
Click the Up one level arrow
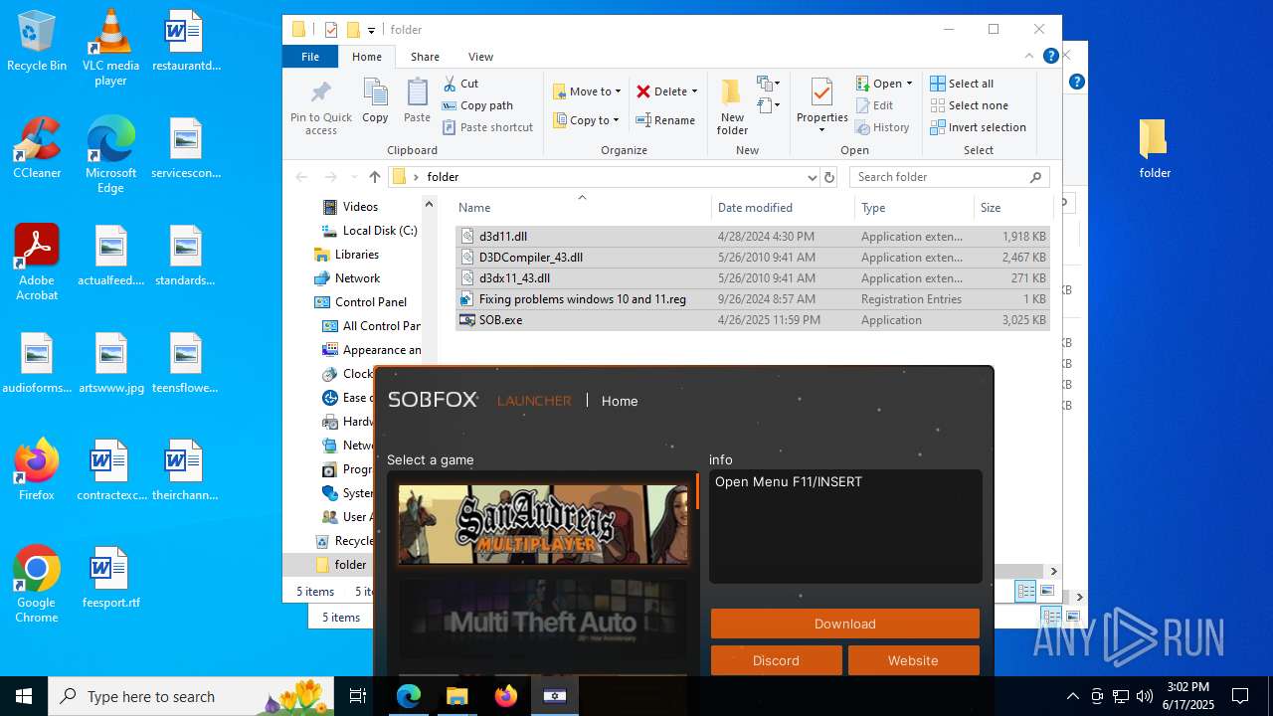point(374,177)
